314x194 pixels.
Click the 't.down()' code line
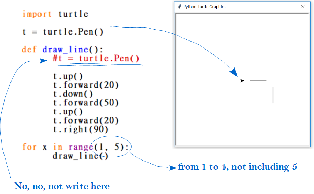(73, 94)
